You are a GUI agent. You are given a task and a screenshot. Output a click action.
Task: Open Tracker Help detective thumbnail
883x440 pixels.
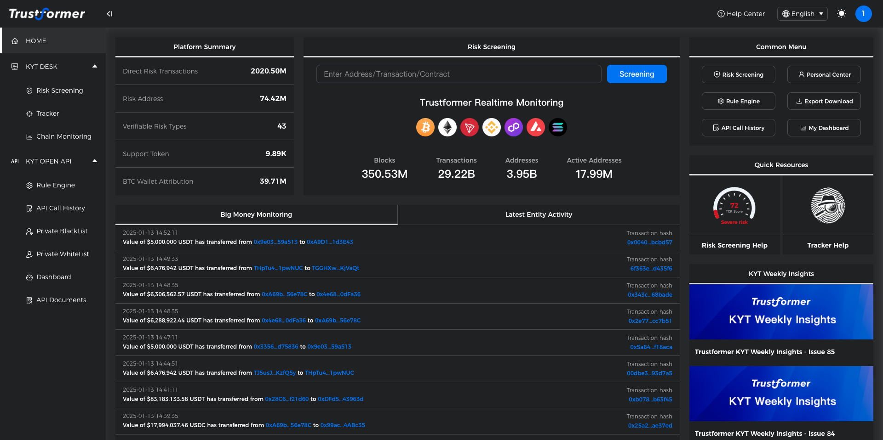click(828, 206)
